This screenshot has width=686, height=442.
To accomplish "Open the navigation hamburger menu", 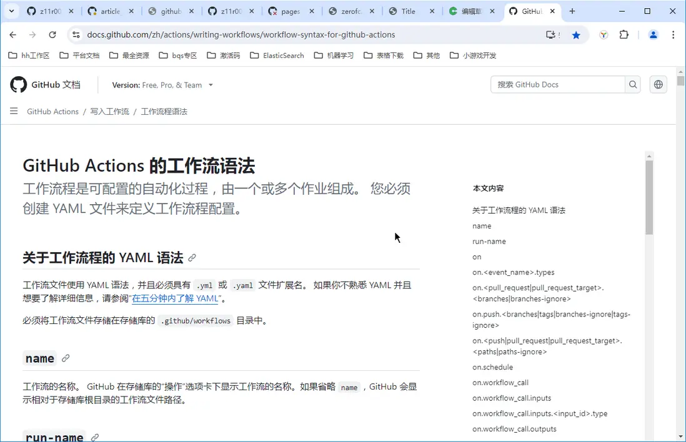I will (14, 111).
